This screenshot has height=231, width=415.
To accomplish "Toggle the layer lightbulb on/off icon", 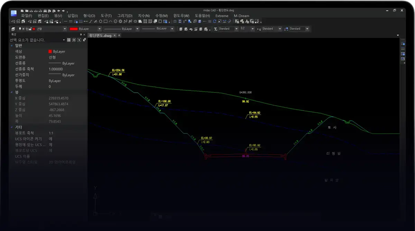I will (x=20, y=29).
